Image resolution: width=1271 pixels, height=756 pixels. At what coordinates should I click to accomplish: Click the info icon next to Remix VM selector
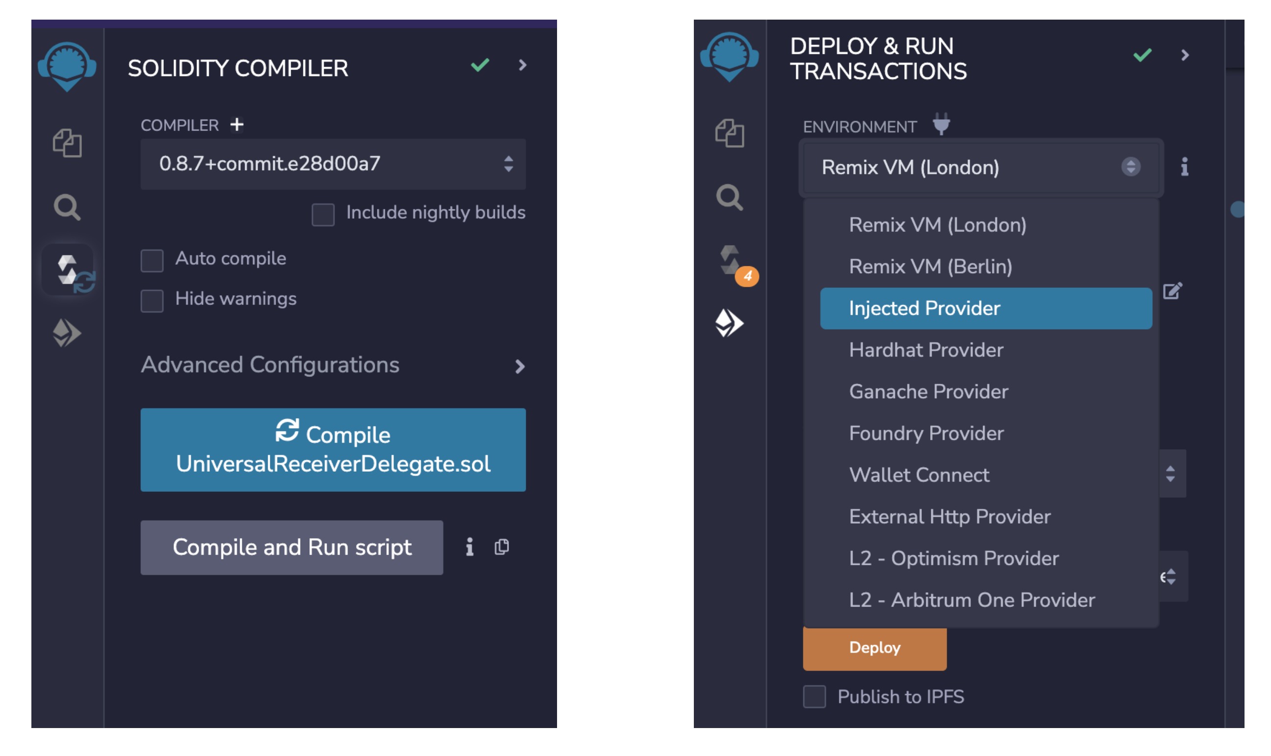1185,167
